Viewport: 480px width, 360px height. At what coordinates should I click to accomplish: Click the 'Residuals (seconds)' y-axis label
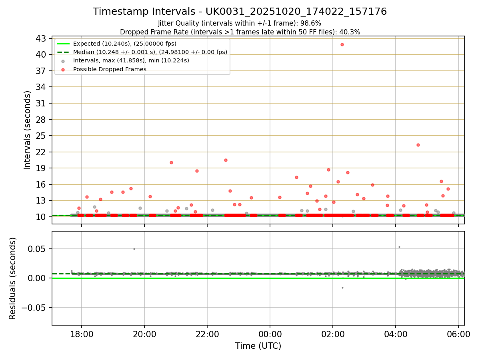13,278
